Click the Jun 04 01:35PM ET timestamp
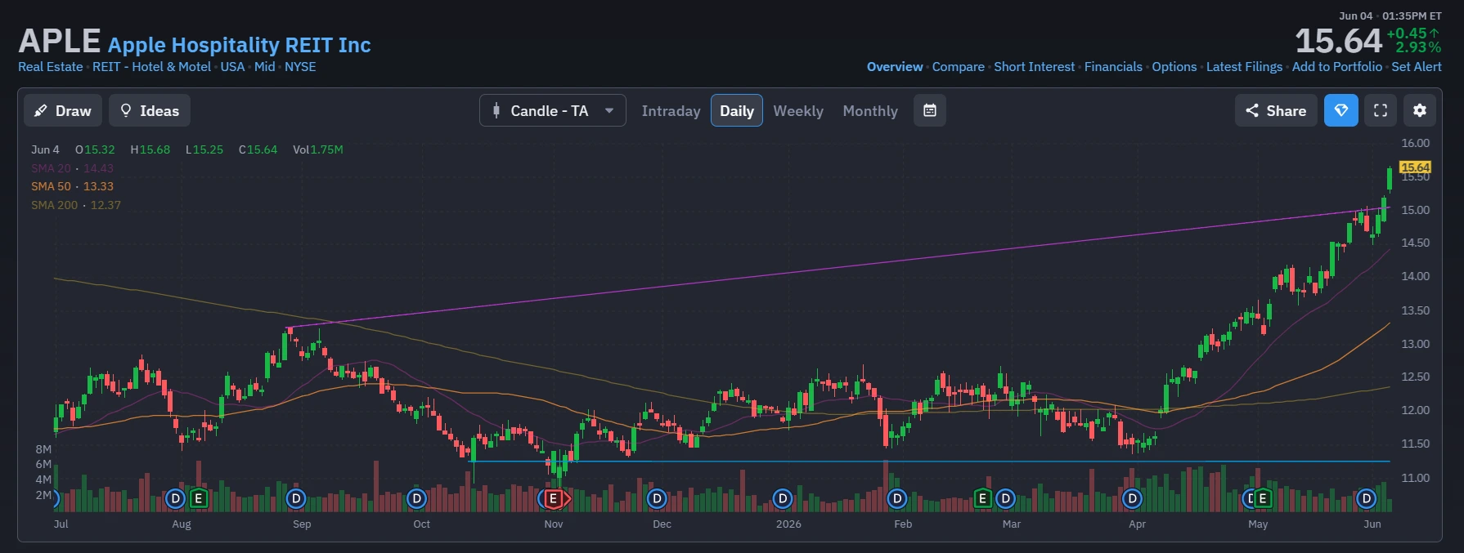This screenshot has width=1464, height=553. point(1390,16)
